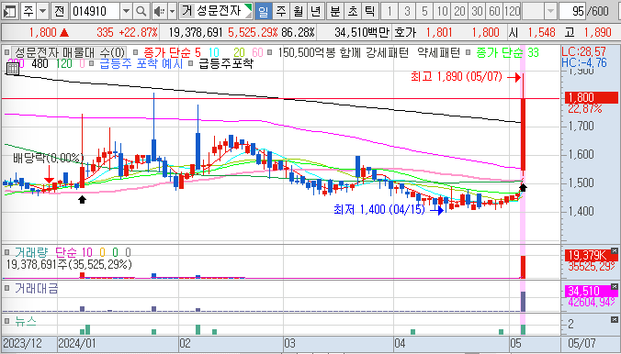The image size is (621, 354).
Task: Click the 전 button next to stock code
Action: (59, 11)
